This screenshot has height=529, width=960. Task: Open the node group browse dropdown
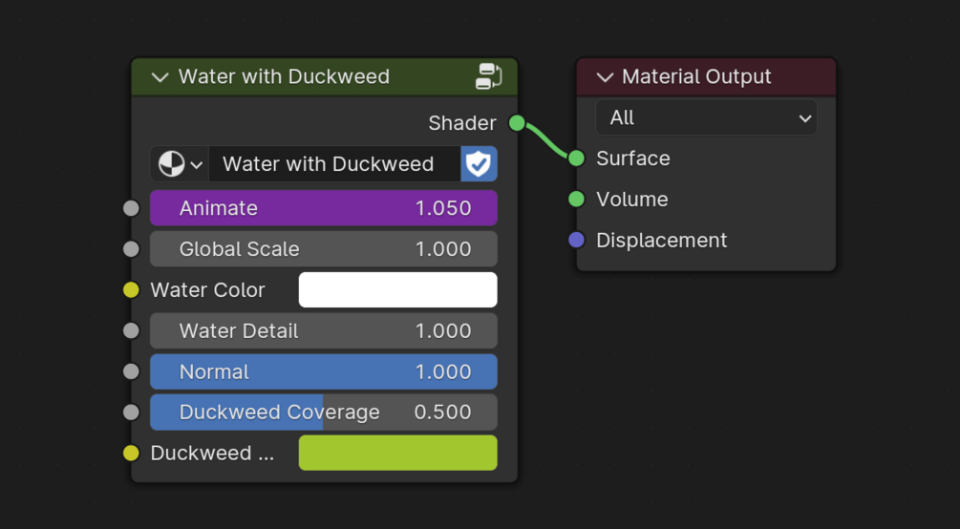pos(180,164)
